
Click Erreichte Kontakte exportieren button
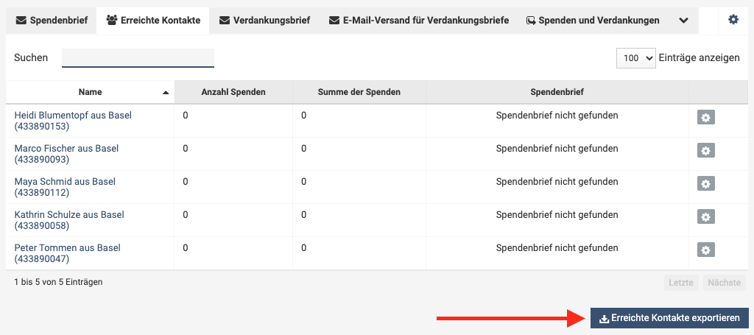(x=669, y=318)
